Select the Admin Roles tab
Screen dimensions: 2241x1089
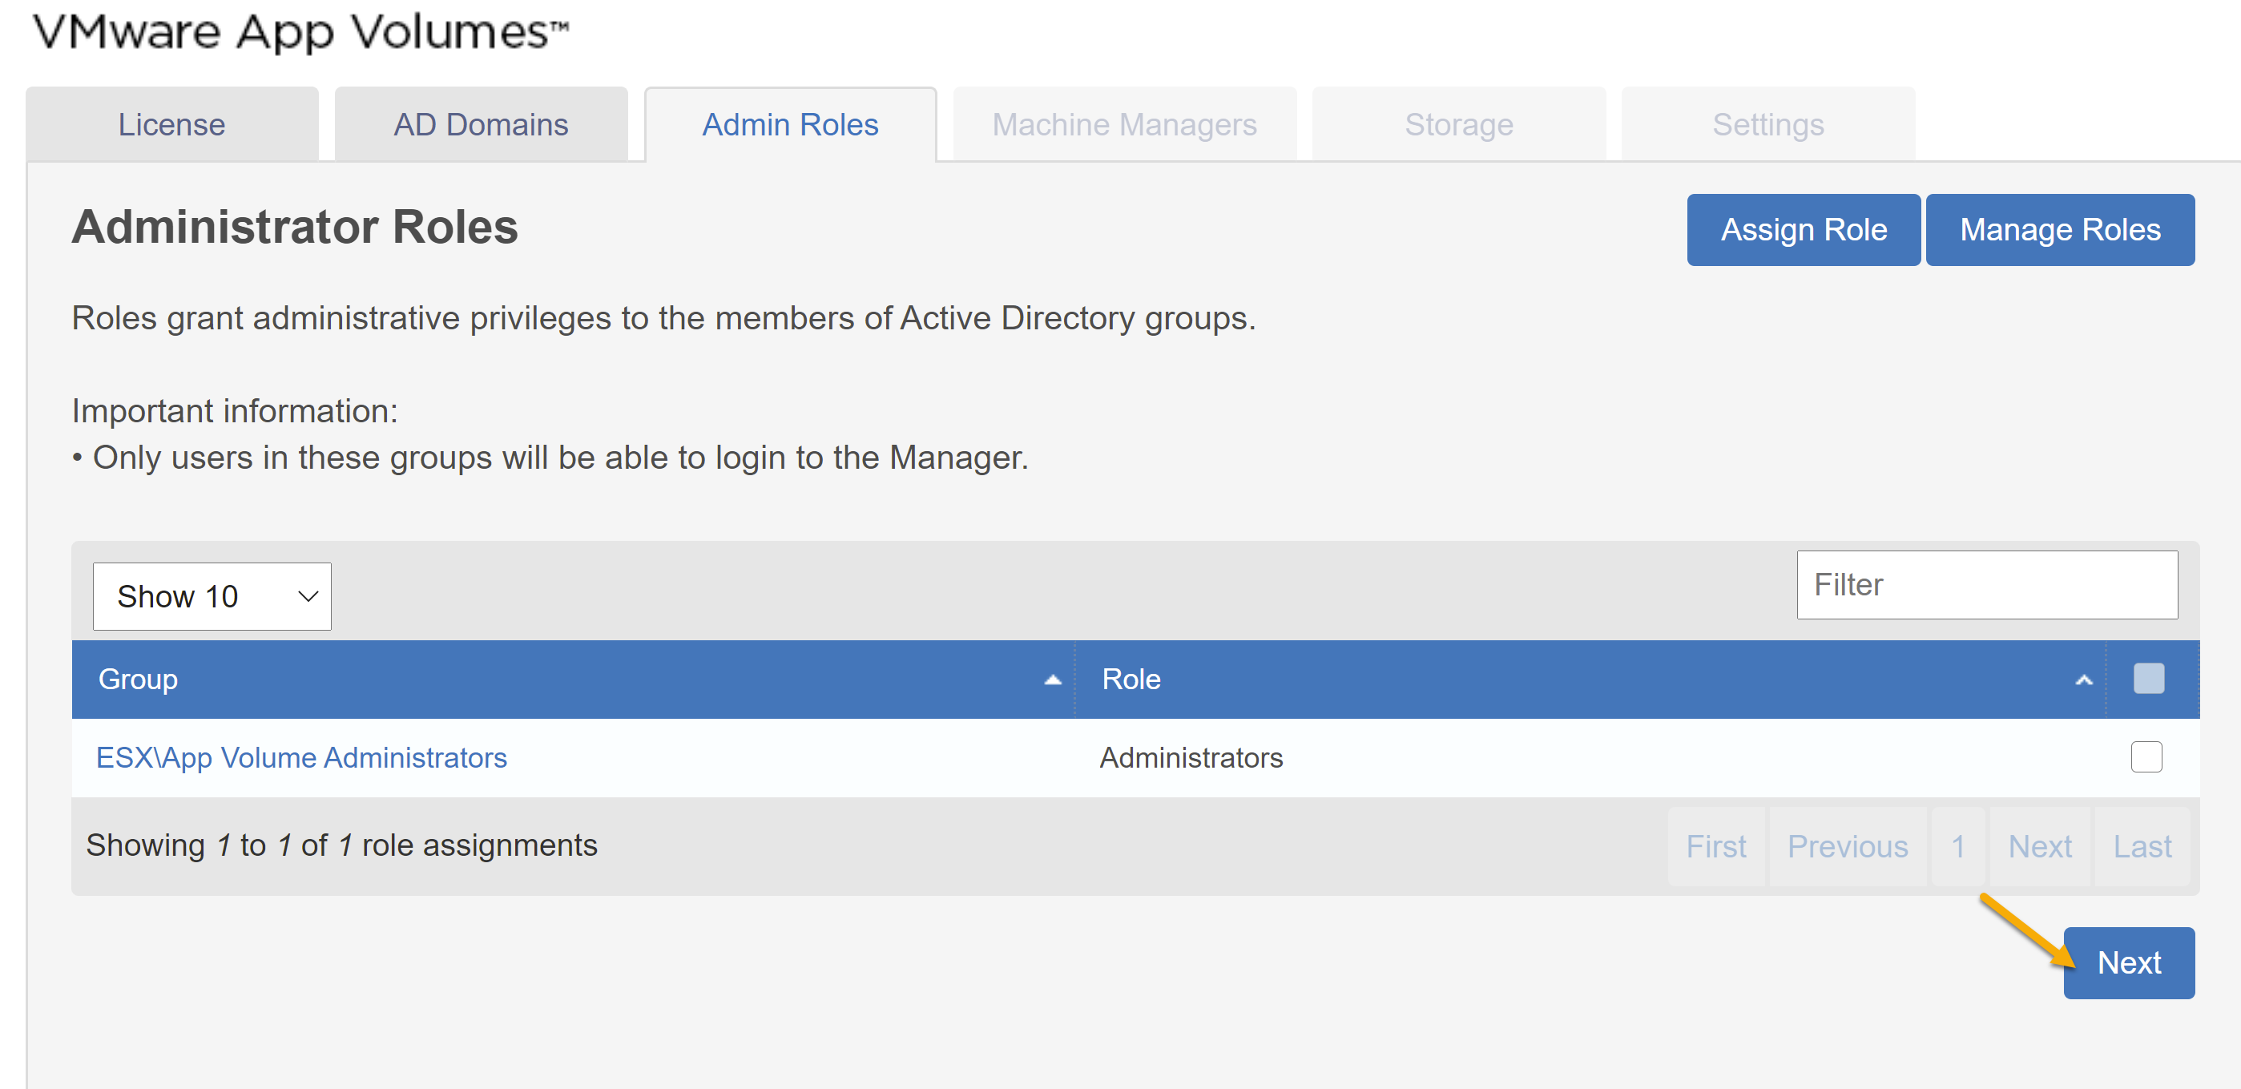(x=790, y=124)
